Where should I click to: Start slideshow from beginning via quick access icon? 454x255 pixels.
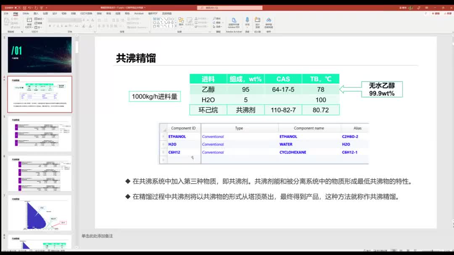pyautogui.click(x=41, y=8)
